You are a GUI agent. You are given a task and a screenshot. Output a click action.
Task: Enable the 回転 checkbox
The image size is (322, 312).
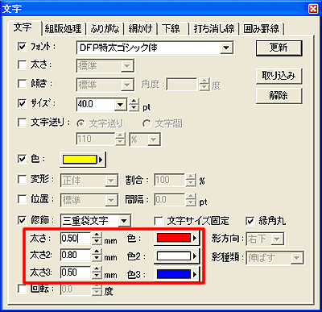click(x=22, y=289)
